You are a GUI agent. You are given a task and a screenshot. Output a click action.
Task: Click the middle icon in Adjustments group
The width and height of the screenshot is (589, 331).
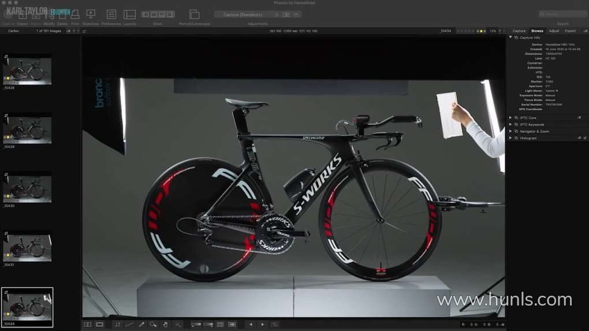(286, 14)
